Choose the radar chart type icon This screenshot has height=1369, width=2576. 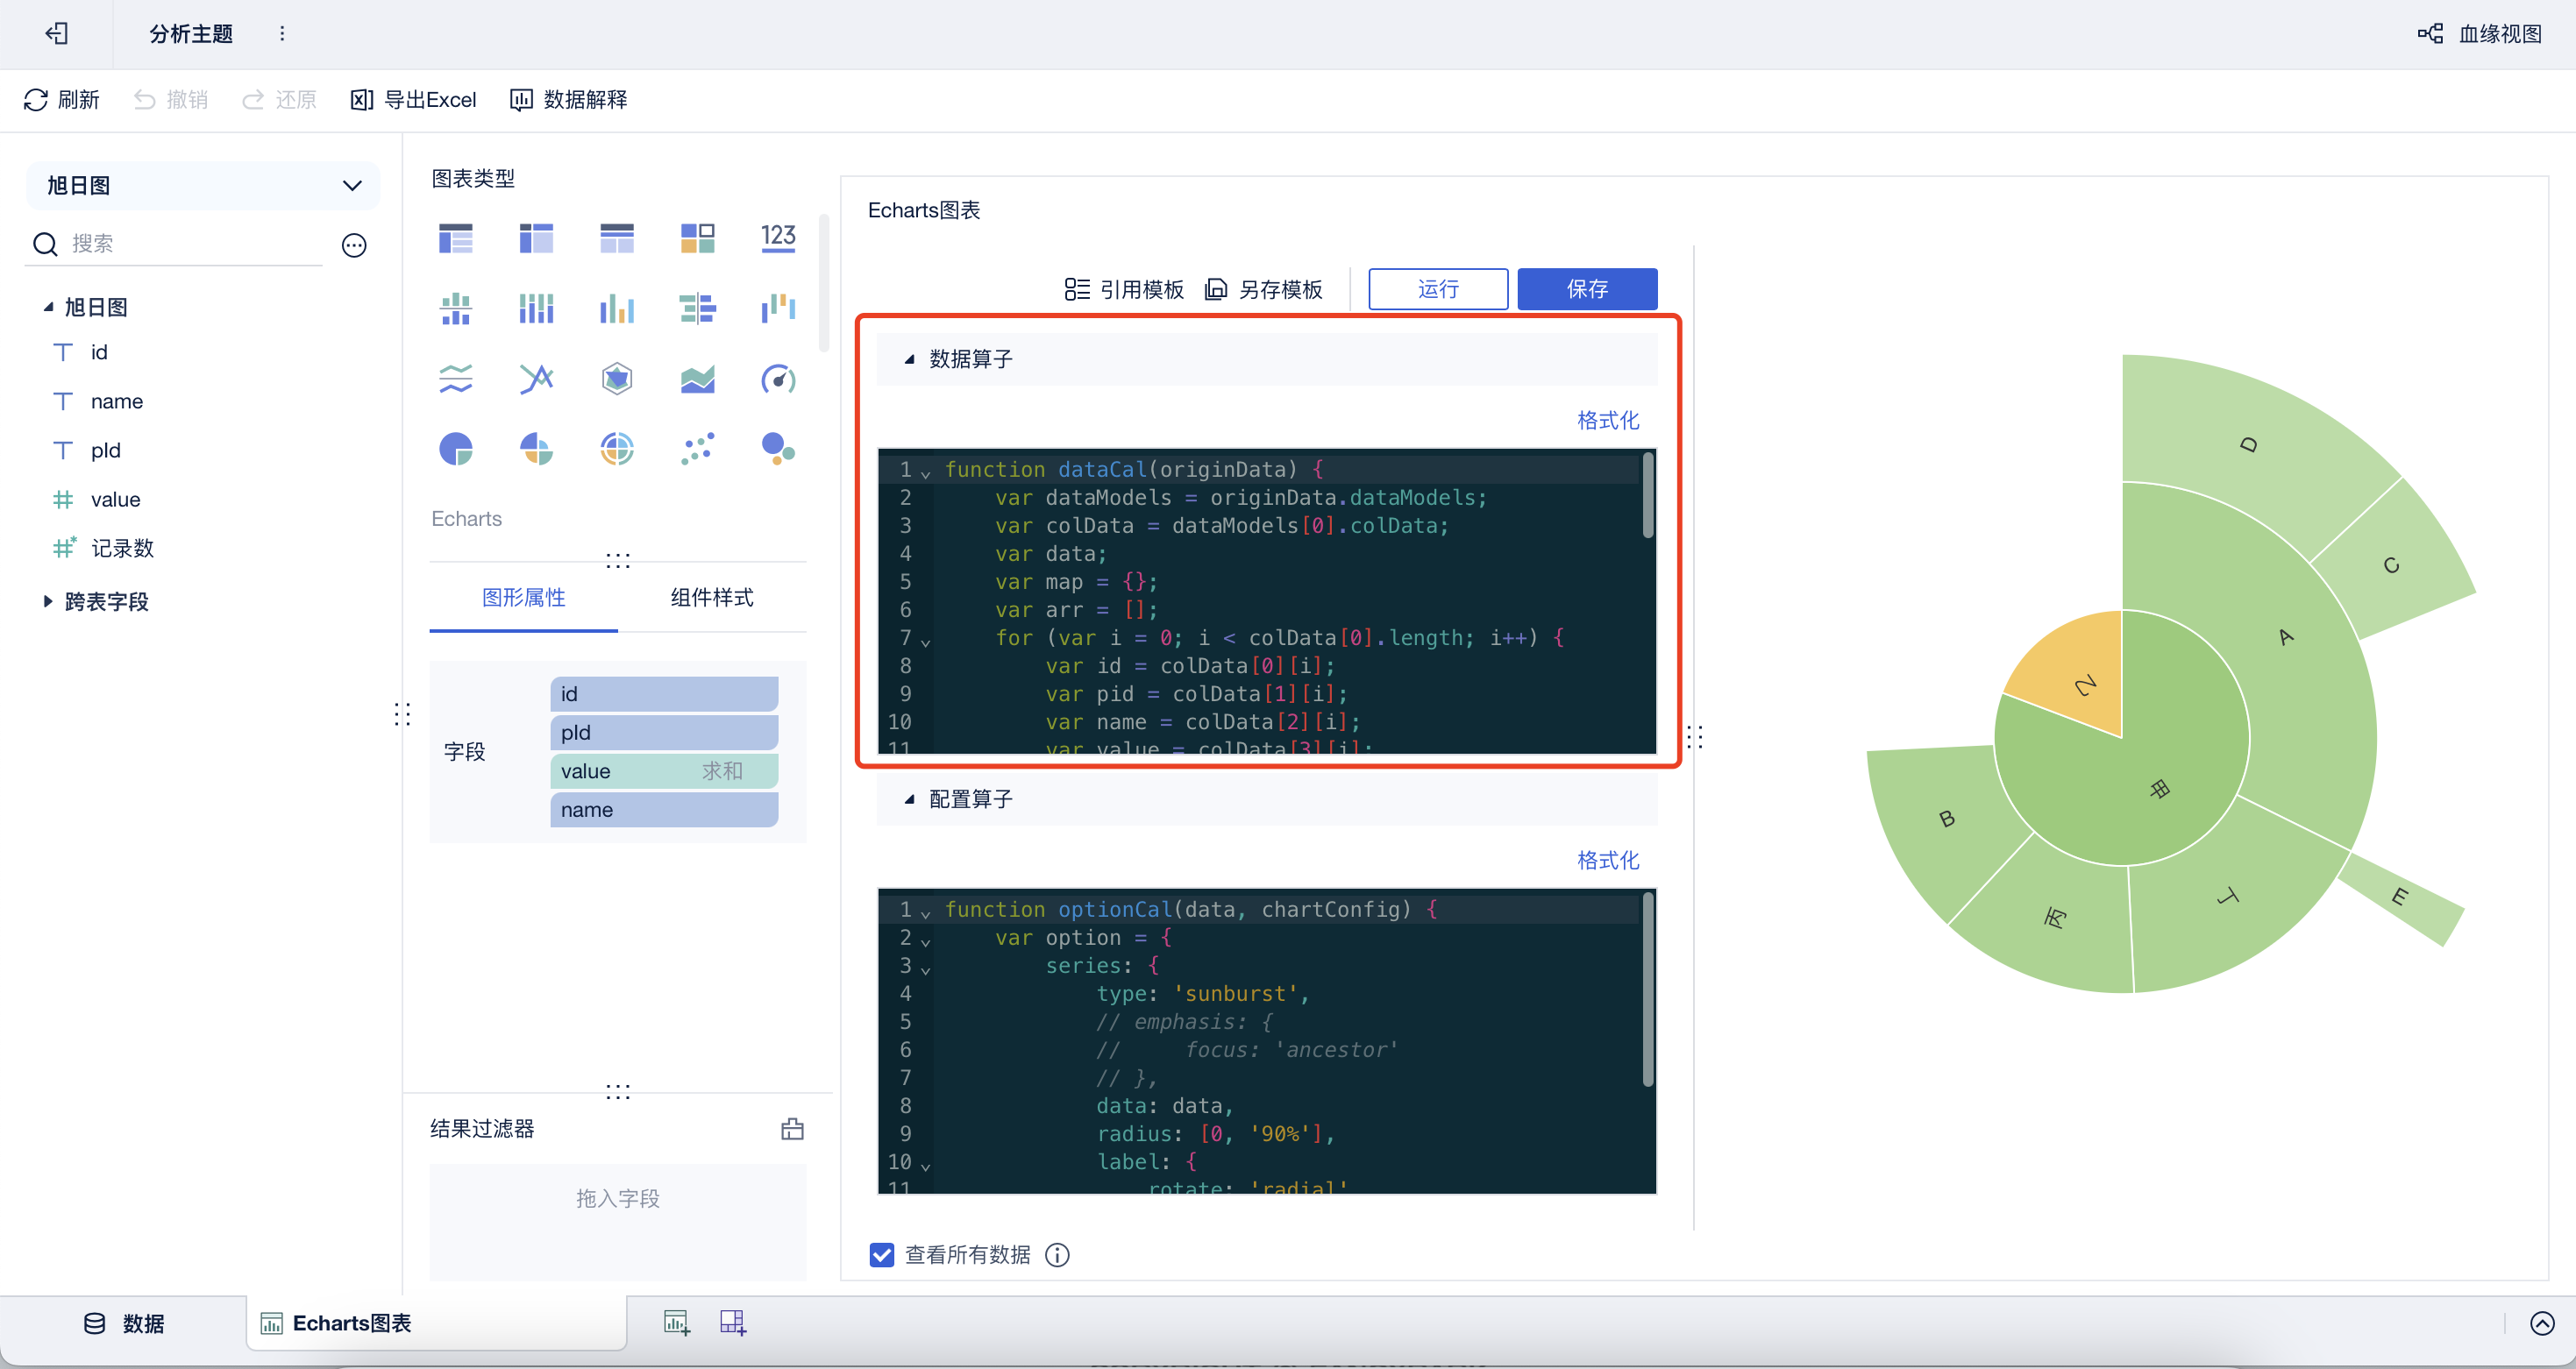pyautogui.click(x=617, y=379)
